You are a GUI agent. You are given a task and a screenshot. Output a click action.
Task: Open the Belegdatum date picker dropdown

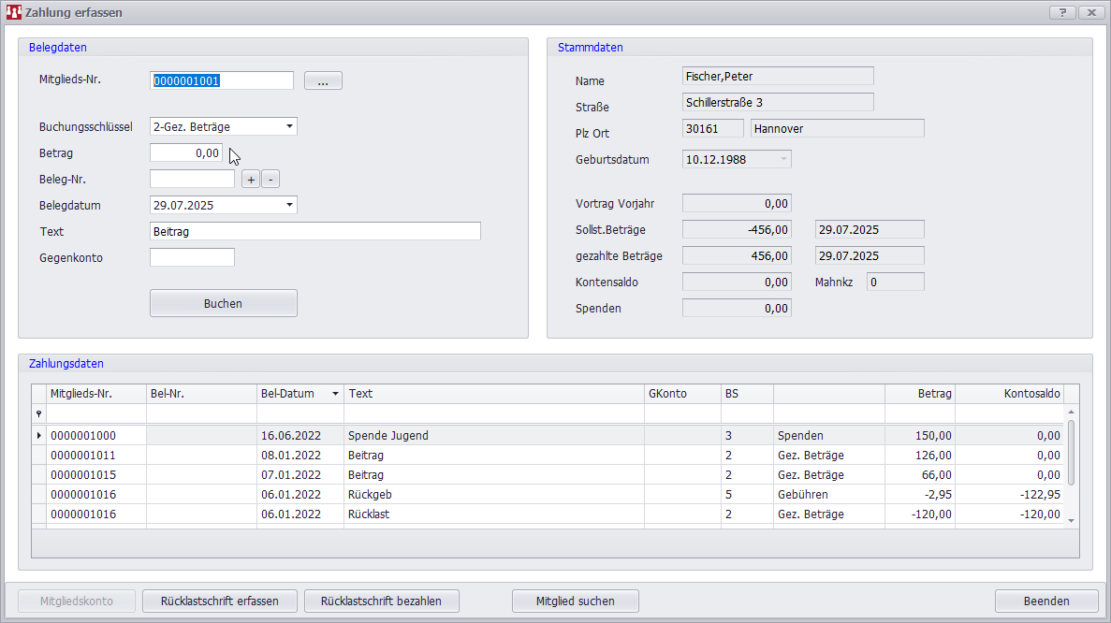pos(288,205)
